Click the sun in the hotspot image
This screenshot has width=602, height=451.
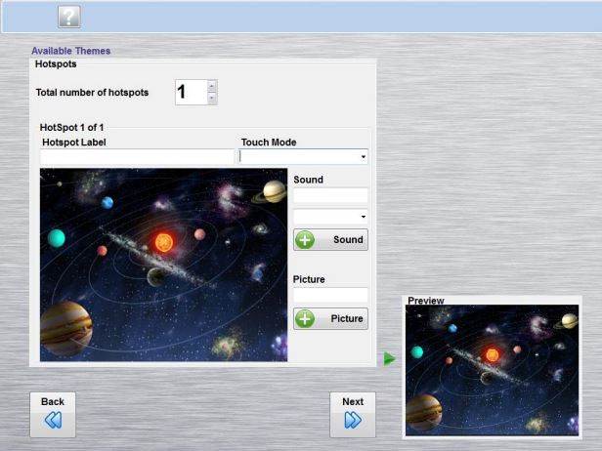pos(164,240)
